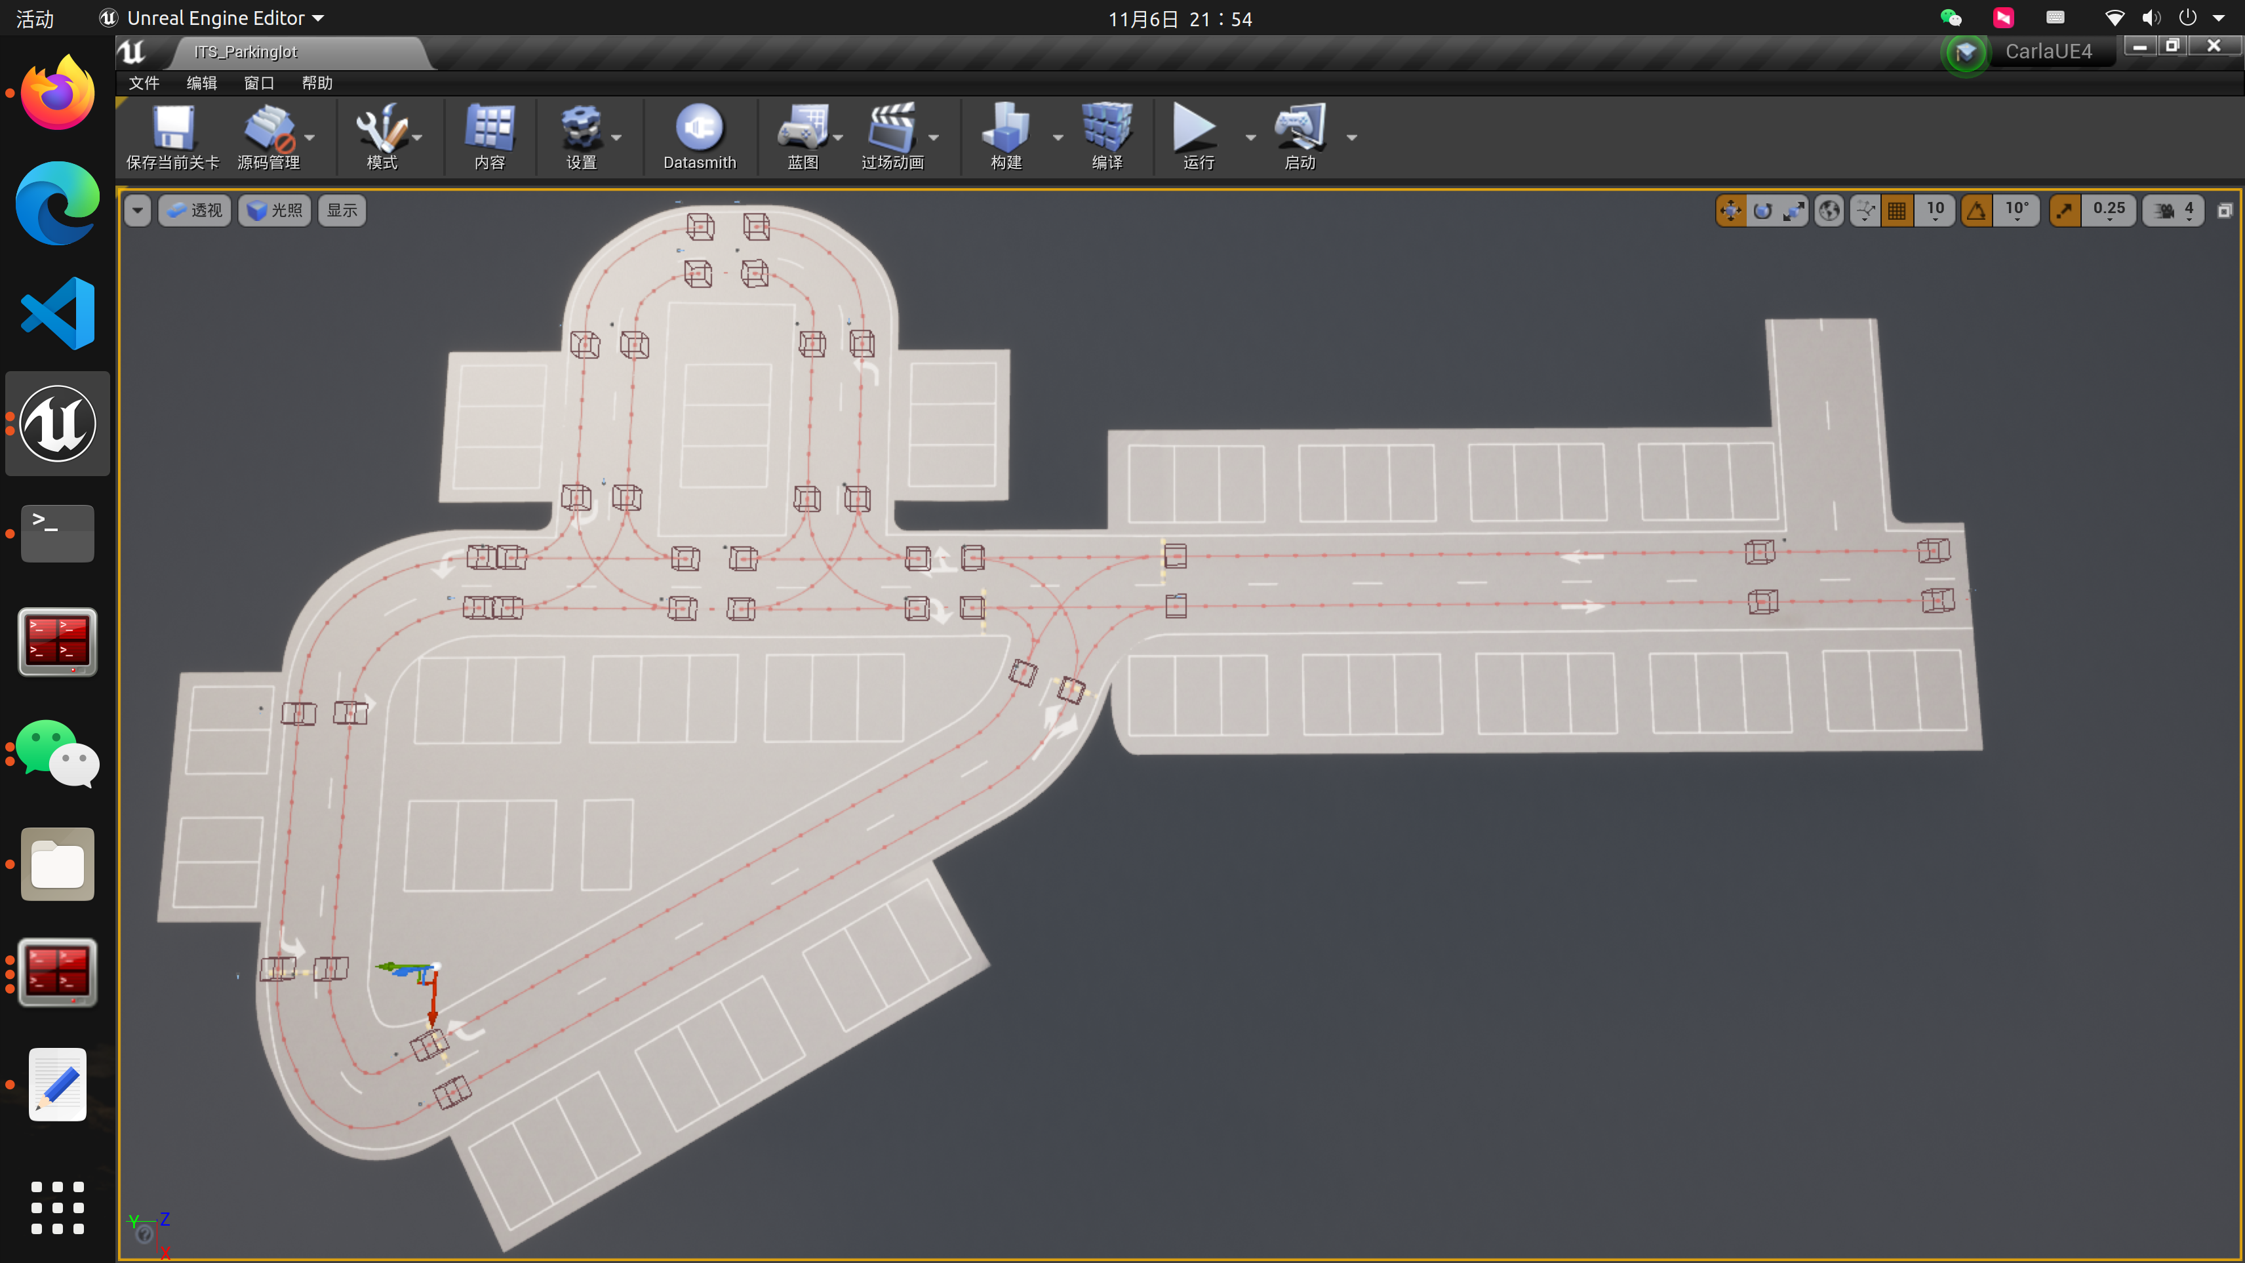
Task: Open the rotation snap 10° dropdown
Action: pos(2017,211)
